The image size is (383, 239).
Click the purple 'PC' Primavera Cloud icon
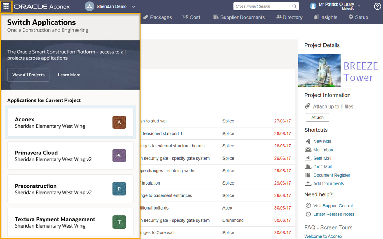119,155
